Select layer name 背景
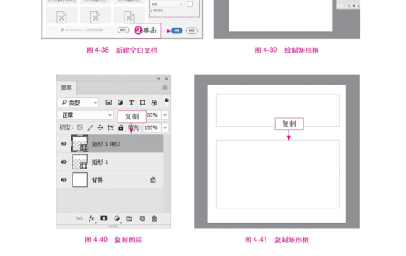 tap(98, 180)
